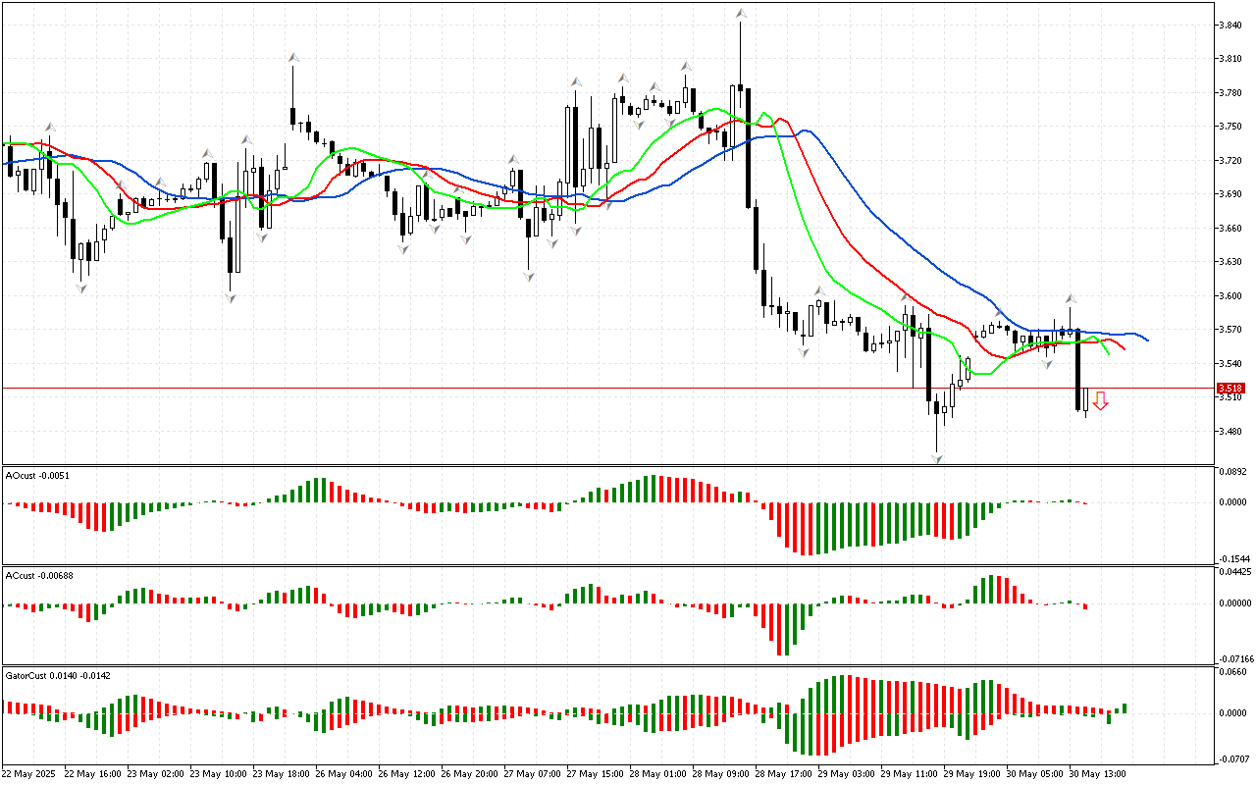The image size is (1256, 785).
Task: Select the right end of the blue Alligator line
Action: [1148, 340]
